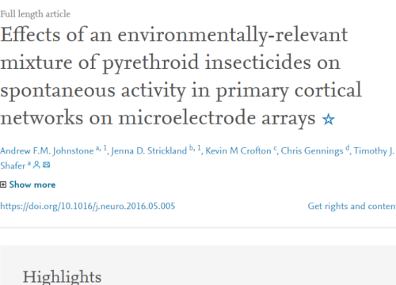Image resolution: width=396 pixels, height=285 pixels.
Task: Open author Kevin M Crofton
Action: pyautogui.click(x=238, y=151)
